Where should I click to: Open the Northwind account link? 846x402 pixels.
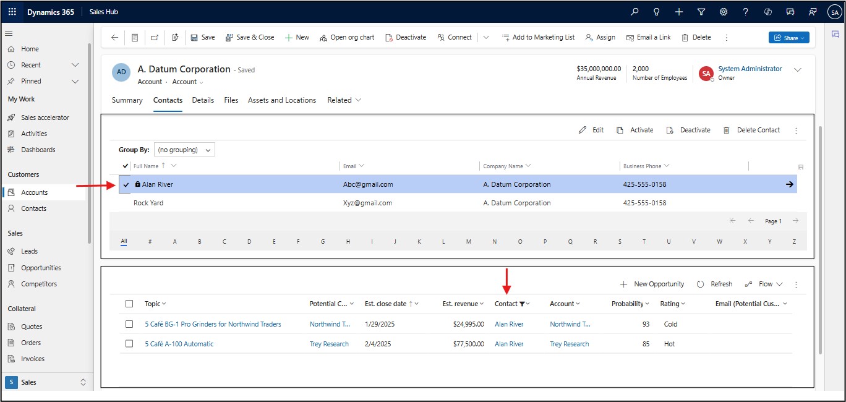[x=570, y=324]
